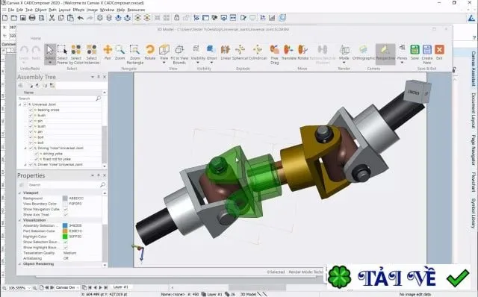Toggle checkbox for Universal Joint root
Image resolution: width=478 pixels, height=297 pixels.
(25, 104)
